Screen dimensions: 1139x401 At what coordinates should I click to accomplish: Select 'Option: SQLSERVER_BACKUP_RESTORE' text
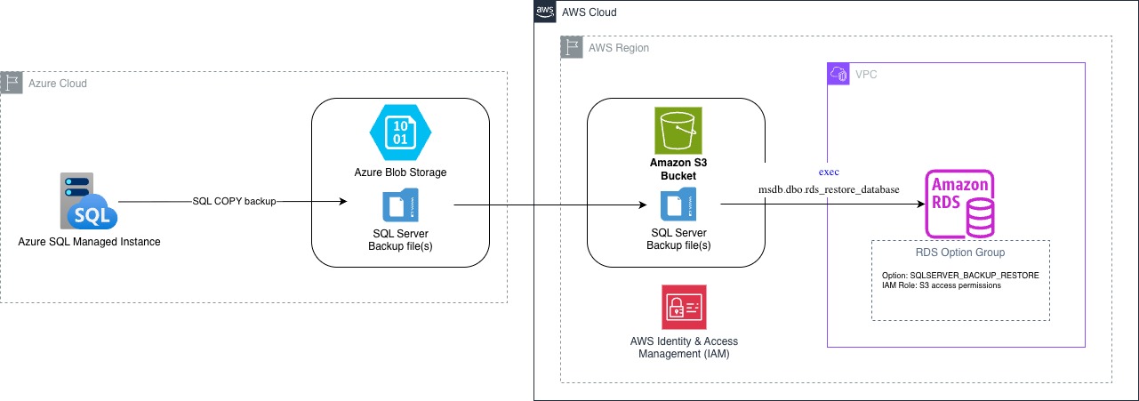click(960, 276)
